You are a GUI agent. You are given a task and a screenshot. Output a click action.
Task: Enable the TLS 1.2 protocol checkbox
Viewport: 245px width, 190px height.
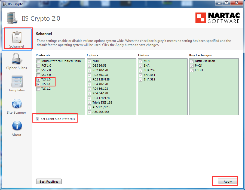point(38,89)
